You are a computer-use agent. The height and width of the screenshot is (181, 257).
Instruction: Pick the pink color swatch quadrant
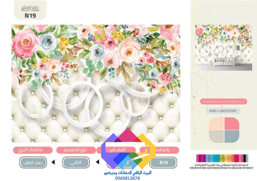232,123
